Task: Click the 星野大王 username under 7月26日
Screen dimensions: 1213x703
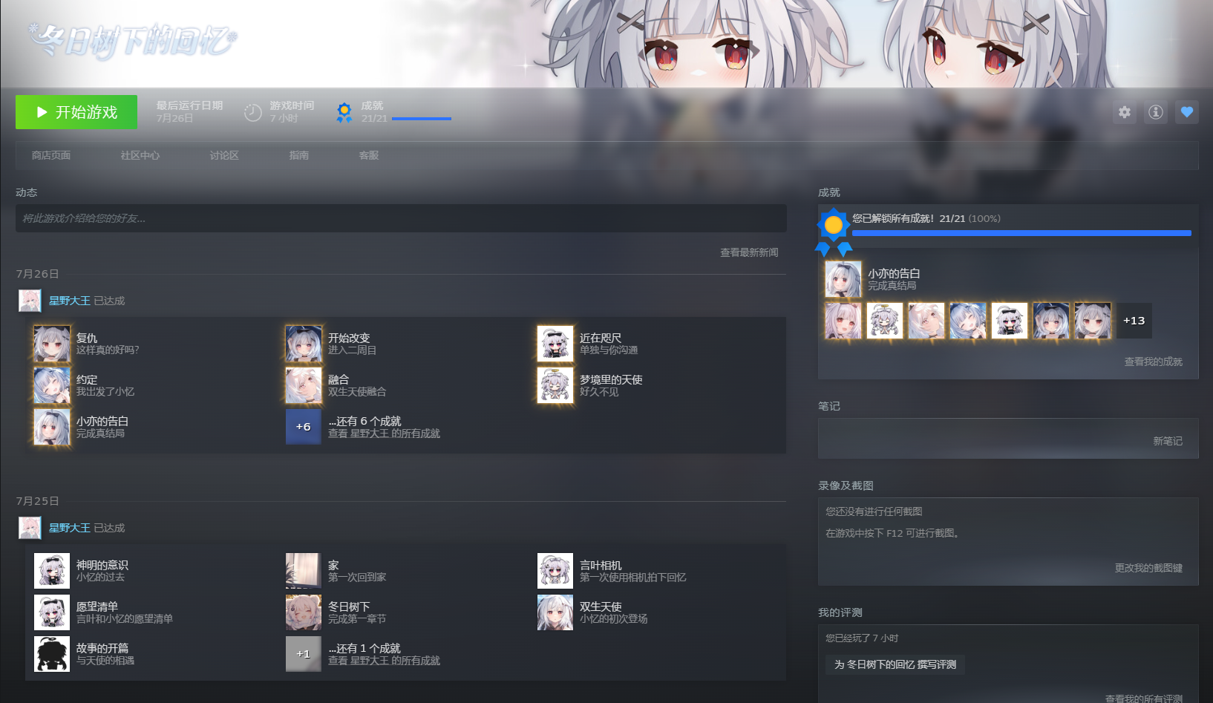Action: [x=70, y=301]
